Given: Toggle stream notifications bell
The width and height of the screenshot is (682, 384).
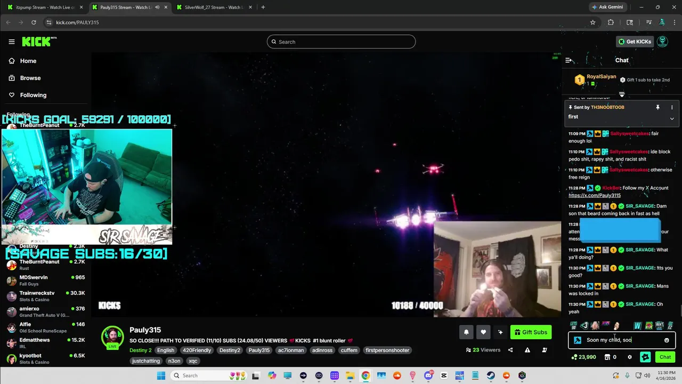Looking at the screenshot, I should tap(466, 332).
